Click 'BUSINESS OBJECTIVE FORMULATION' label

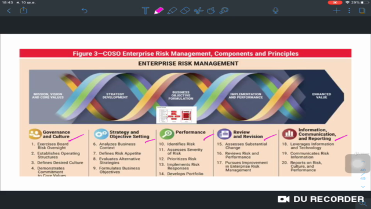click(181, 95)
